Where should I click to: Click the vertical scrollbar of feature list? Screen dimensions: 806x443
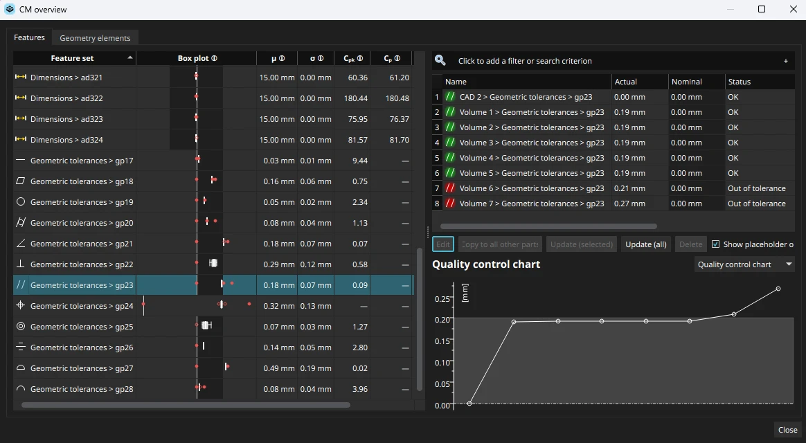[420, 318]
